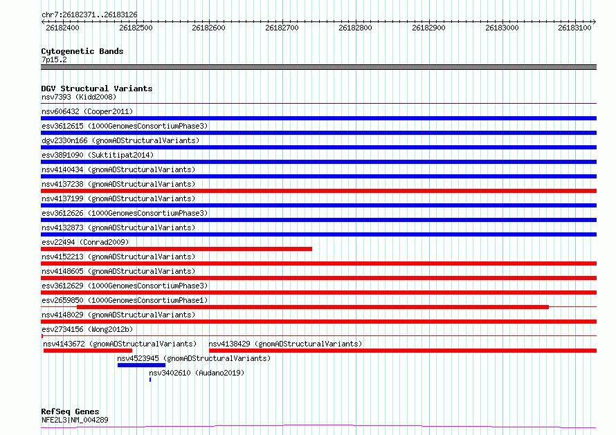Select dgv2330n166 (gnomADStructuralVariants) label
The width and height of the screenshot is (616, 435).
(120, 140)
